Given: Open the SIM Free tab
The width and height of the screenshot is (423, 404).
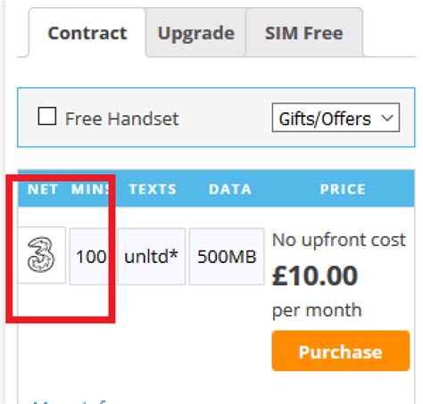Looking at the screenshot, I should (304, 33).
